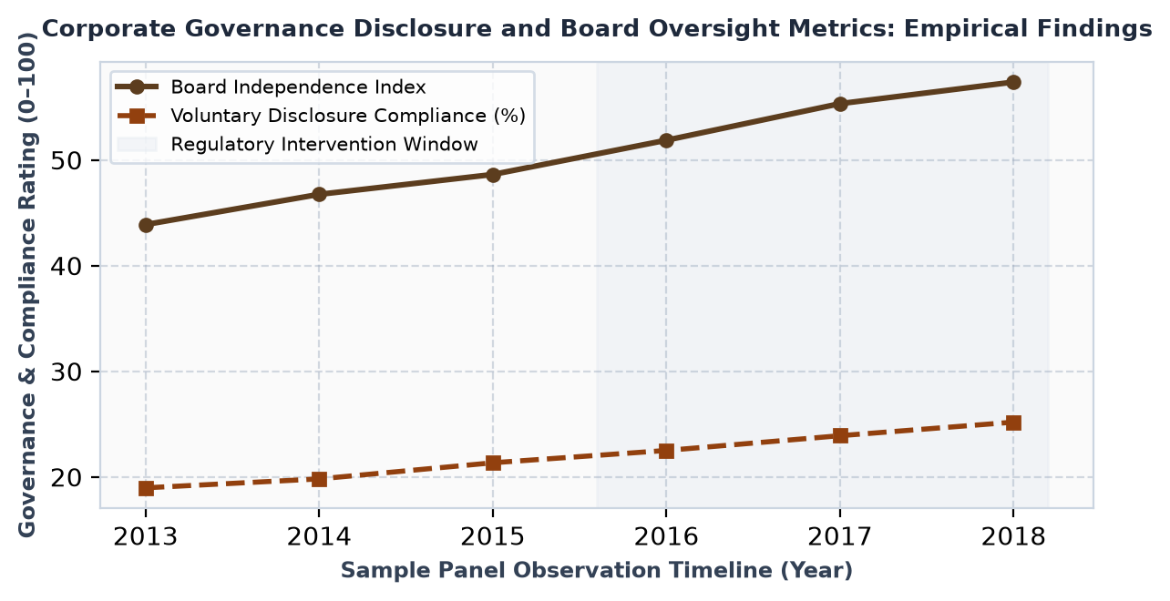1170x601 pixels.
Task: Click the 2017 Voluntary Disclosure data point
Action: pyautogui.click(x=840, y=435)
